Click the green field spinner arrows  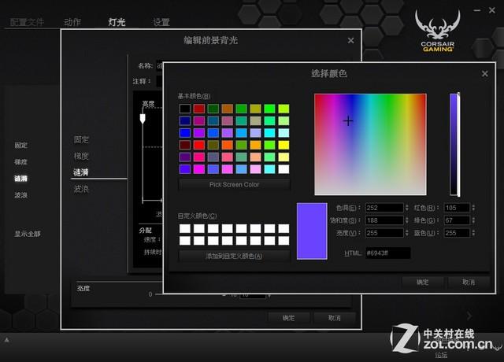(473, 220)
